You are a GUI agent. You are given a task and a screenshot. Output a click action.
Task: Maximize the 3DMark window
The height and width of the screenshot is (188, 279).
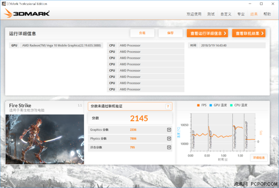click(x=261, y=4)
